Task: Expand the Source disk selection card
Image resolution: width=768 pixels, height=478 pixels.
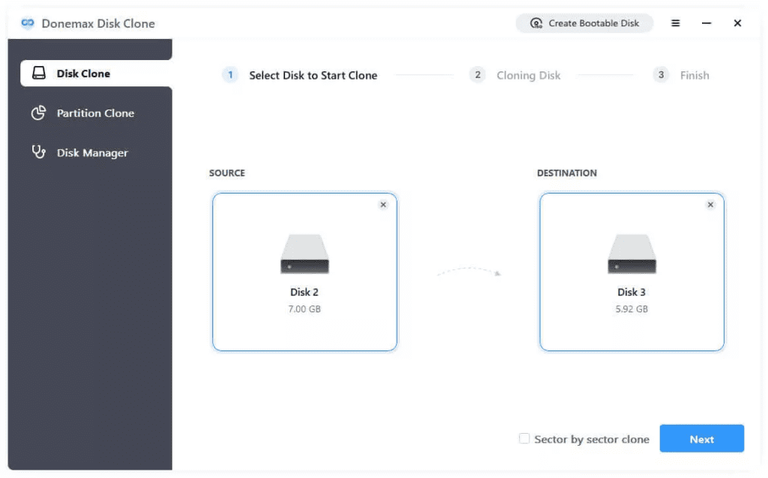Action: (304, 272)
